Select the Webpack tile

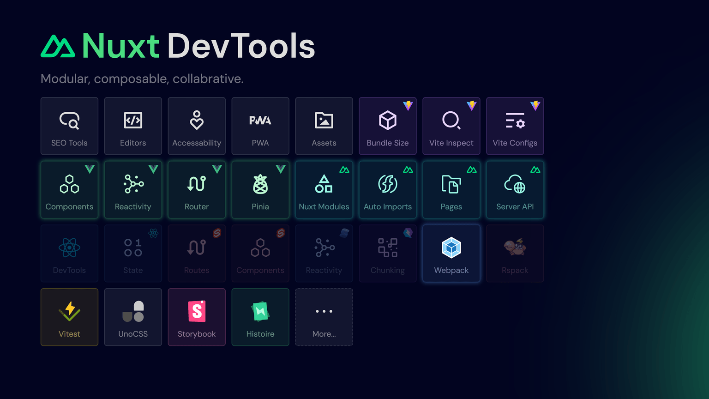(x=451, y=253)
